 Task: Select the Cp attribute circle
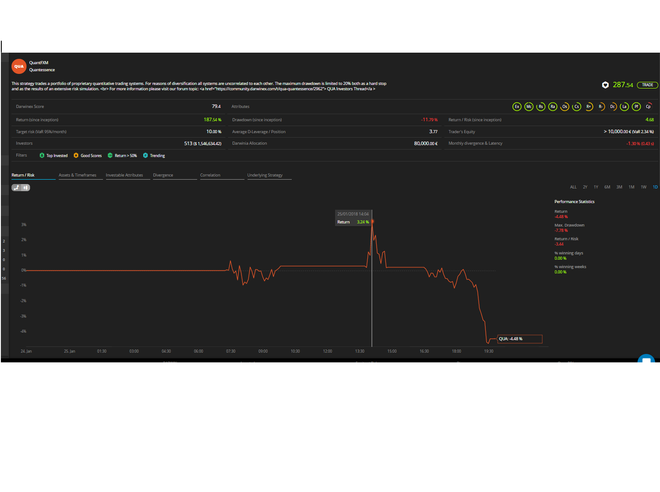(x=648, y=107)
